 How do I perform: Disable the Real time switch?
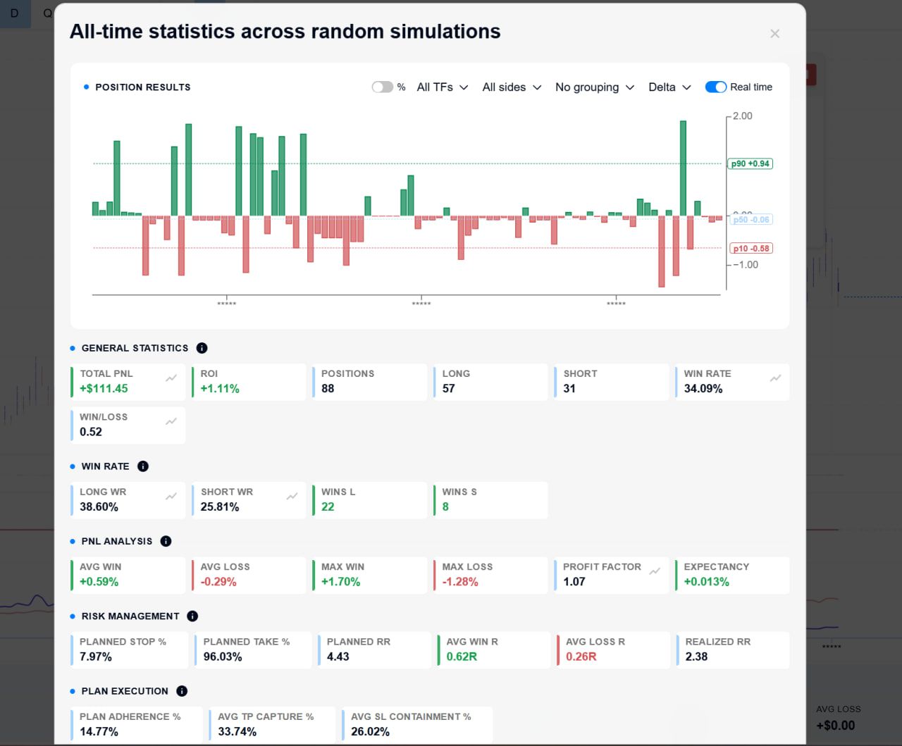click(716, 87)
